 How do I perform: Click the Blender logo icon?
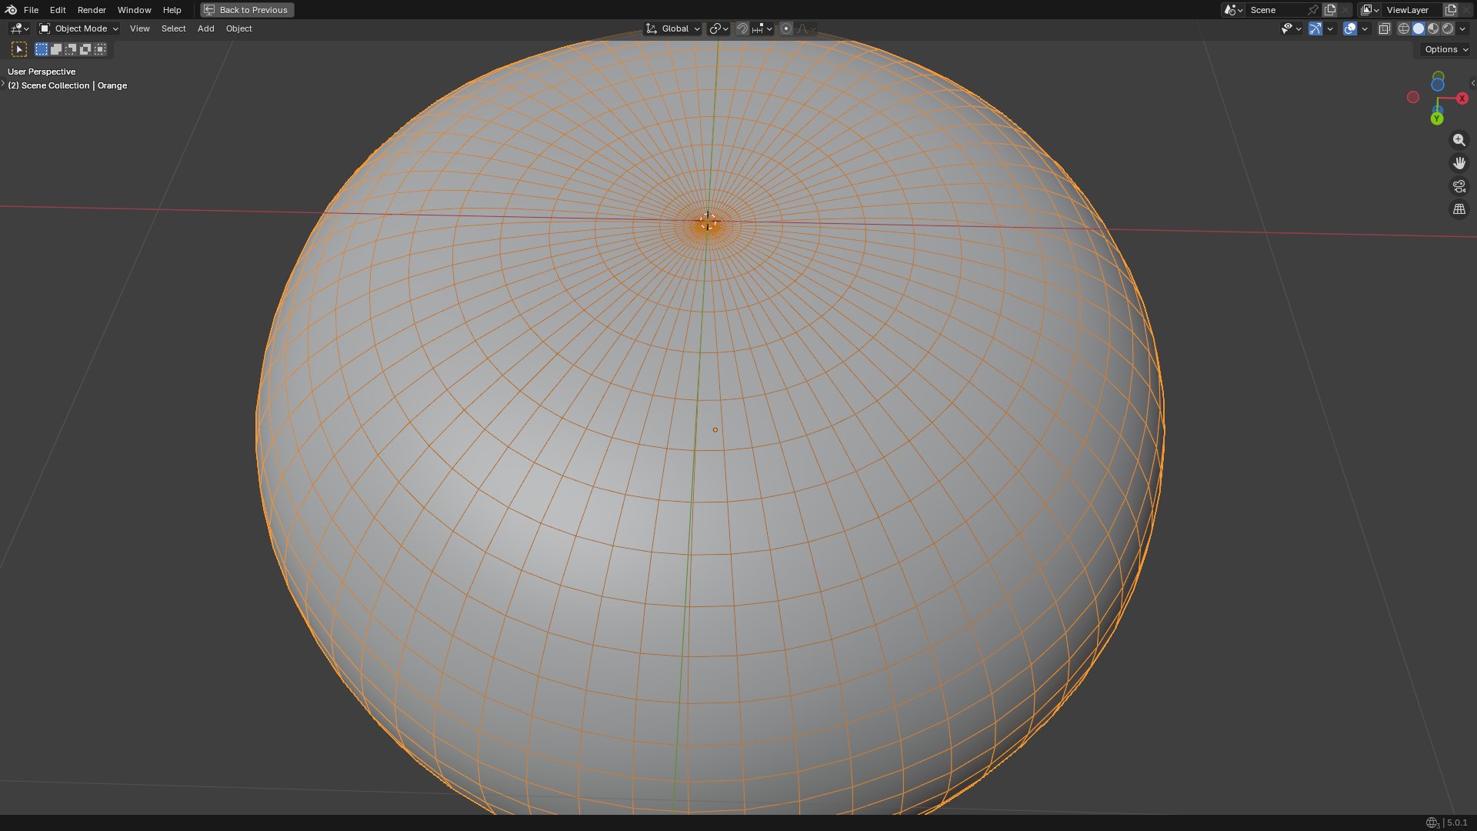coord(11,10)
